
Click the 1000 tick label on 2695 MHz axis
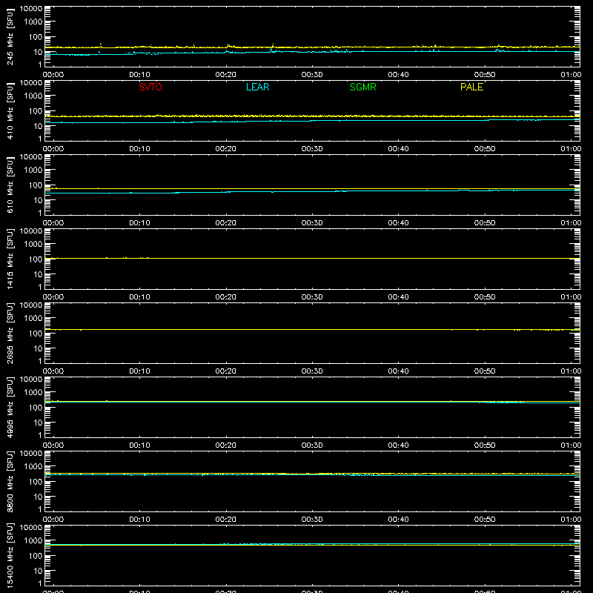33,319
